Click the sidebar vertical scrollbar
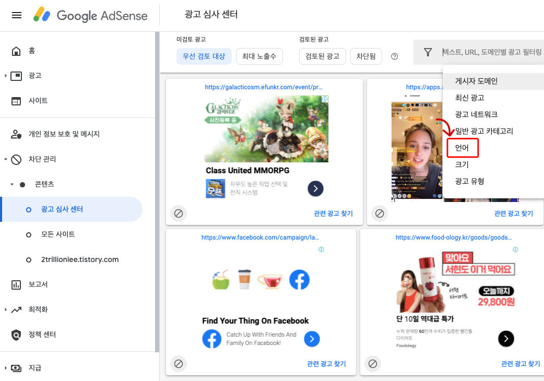 click(157, 192)
